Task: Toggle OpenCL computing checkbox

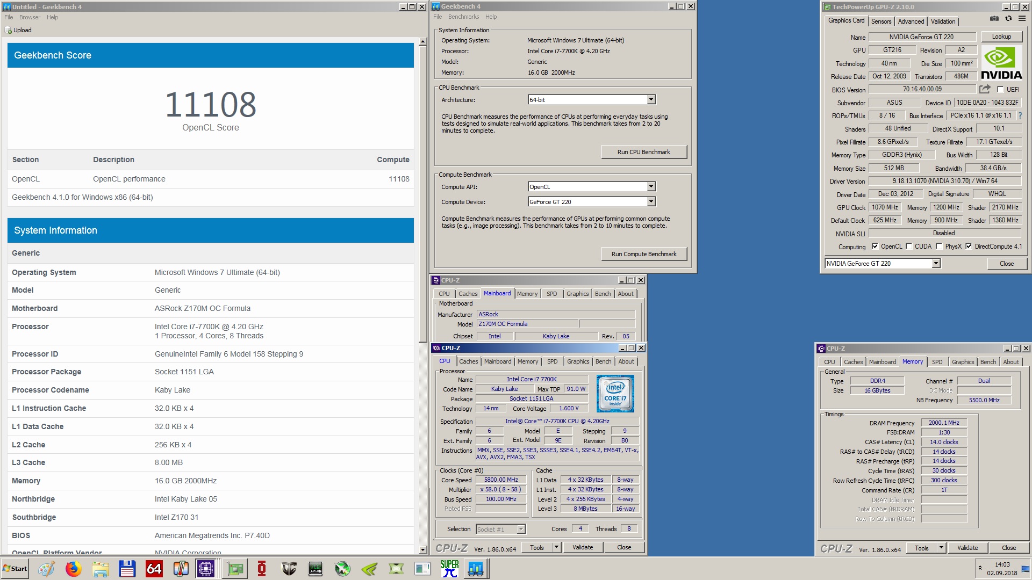Action: pyautogui.click(x=875, y=247)
